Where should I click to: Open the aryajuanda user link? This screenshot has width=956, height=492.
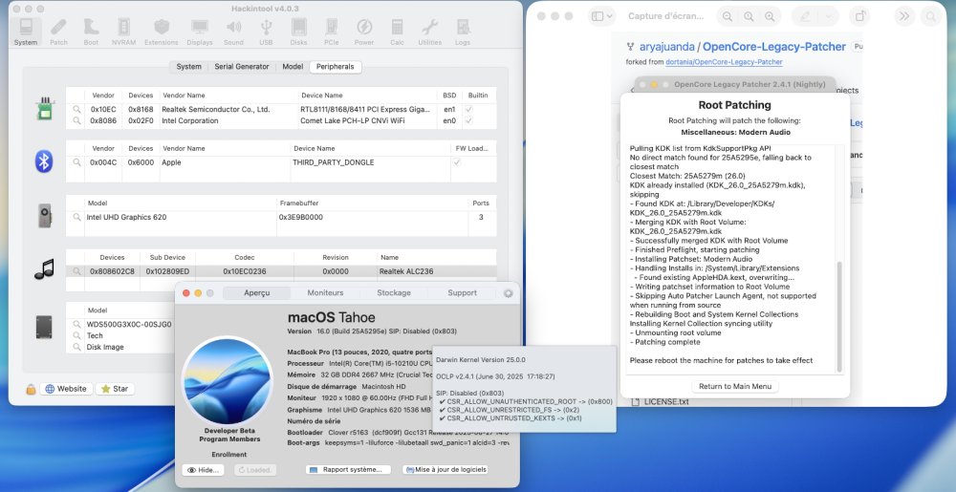[x=667, y=47]
